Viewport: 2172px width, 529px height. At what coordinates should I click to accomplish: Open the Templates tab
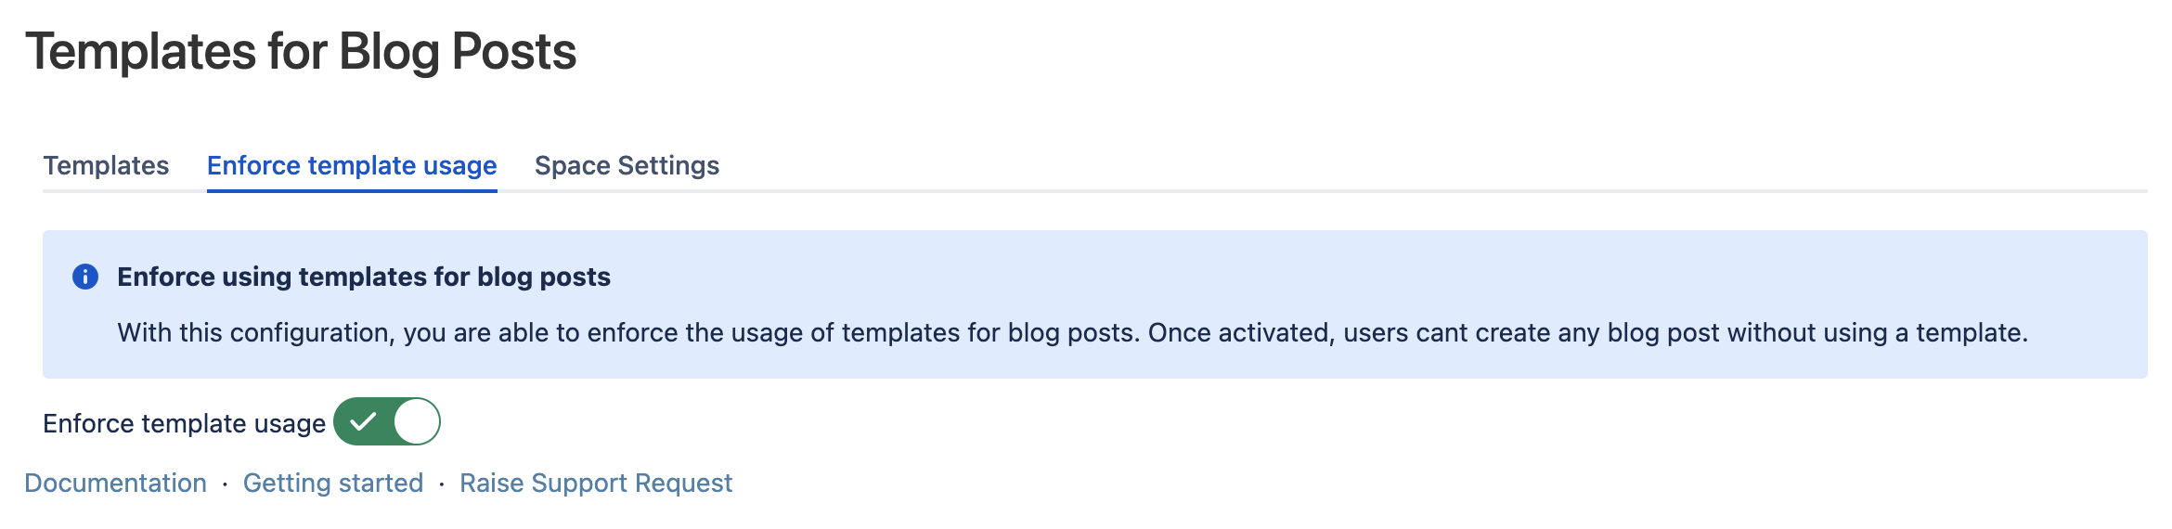pyautogui.click(x=106, y=165)
